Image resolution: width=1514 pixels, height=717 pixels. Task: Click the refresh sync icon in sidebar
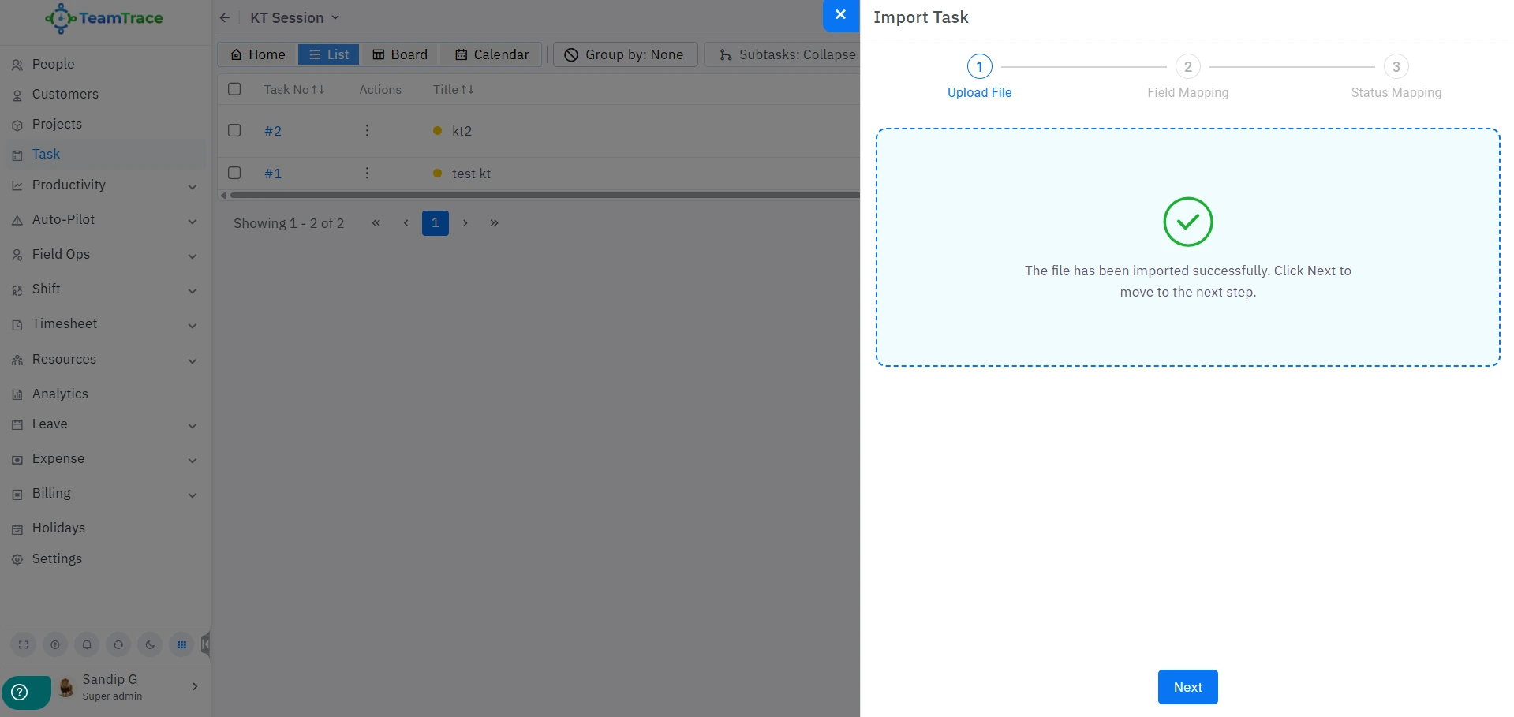(118, 644)
